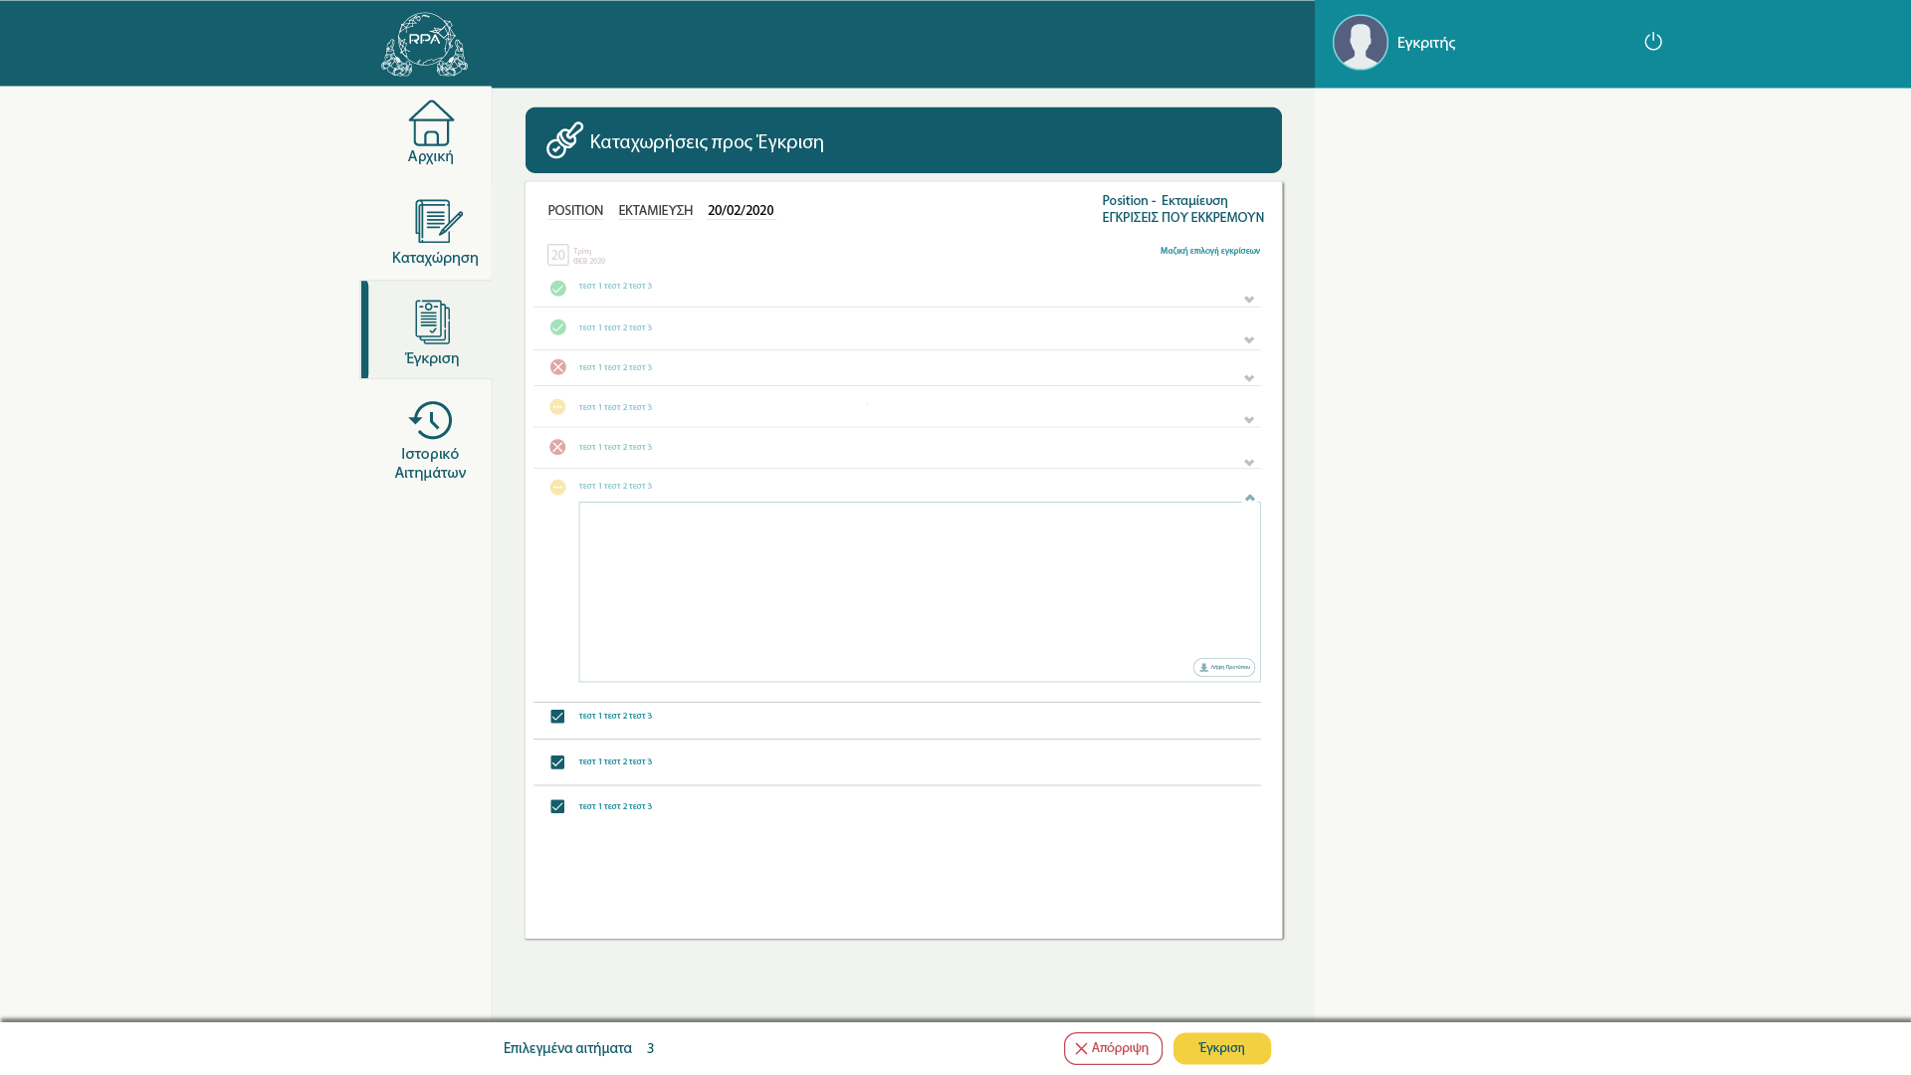Uncheck the first checked request checkbox
The height and width of the screenshot is (1075, 1911).
click(557, 717)
